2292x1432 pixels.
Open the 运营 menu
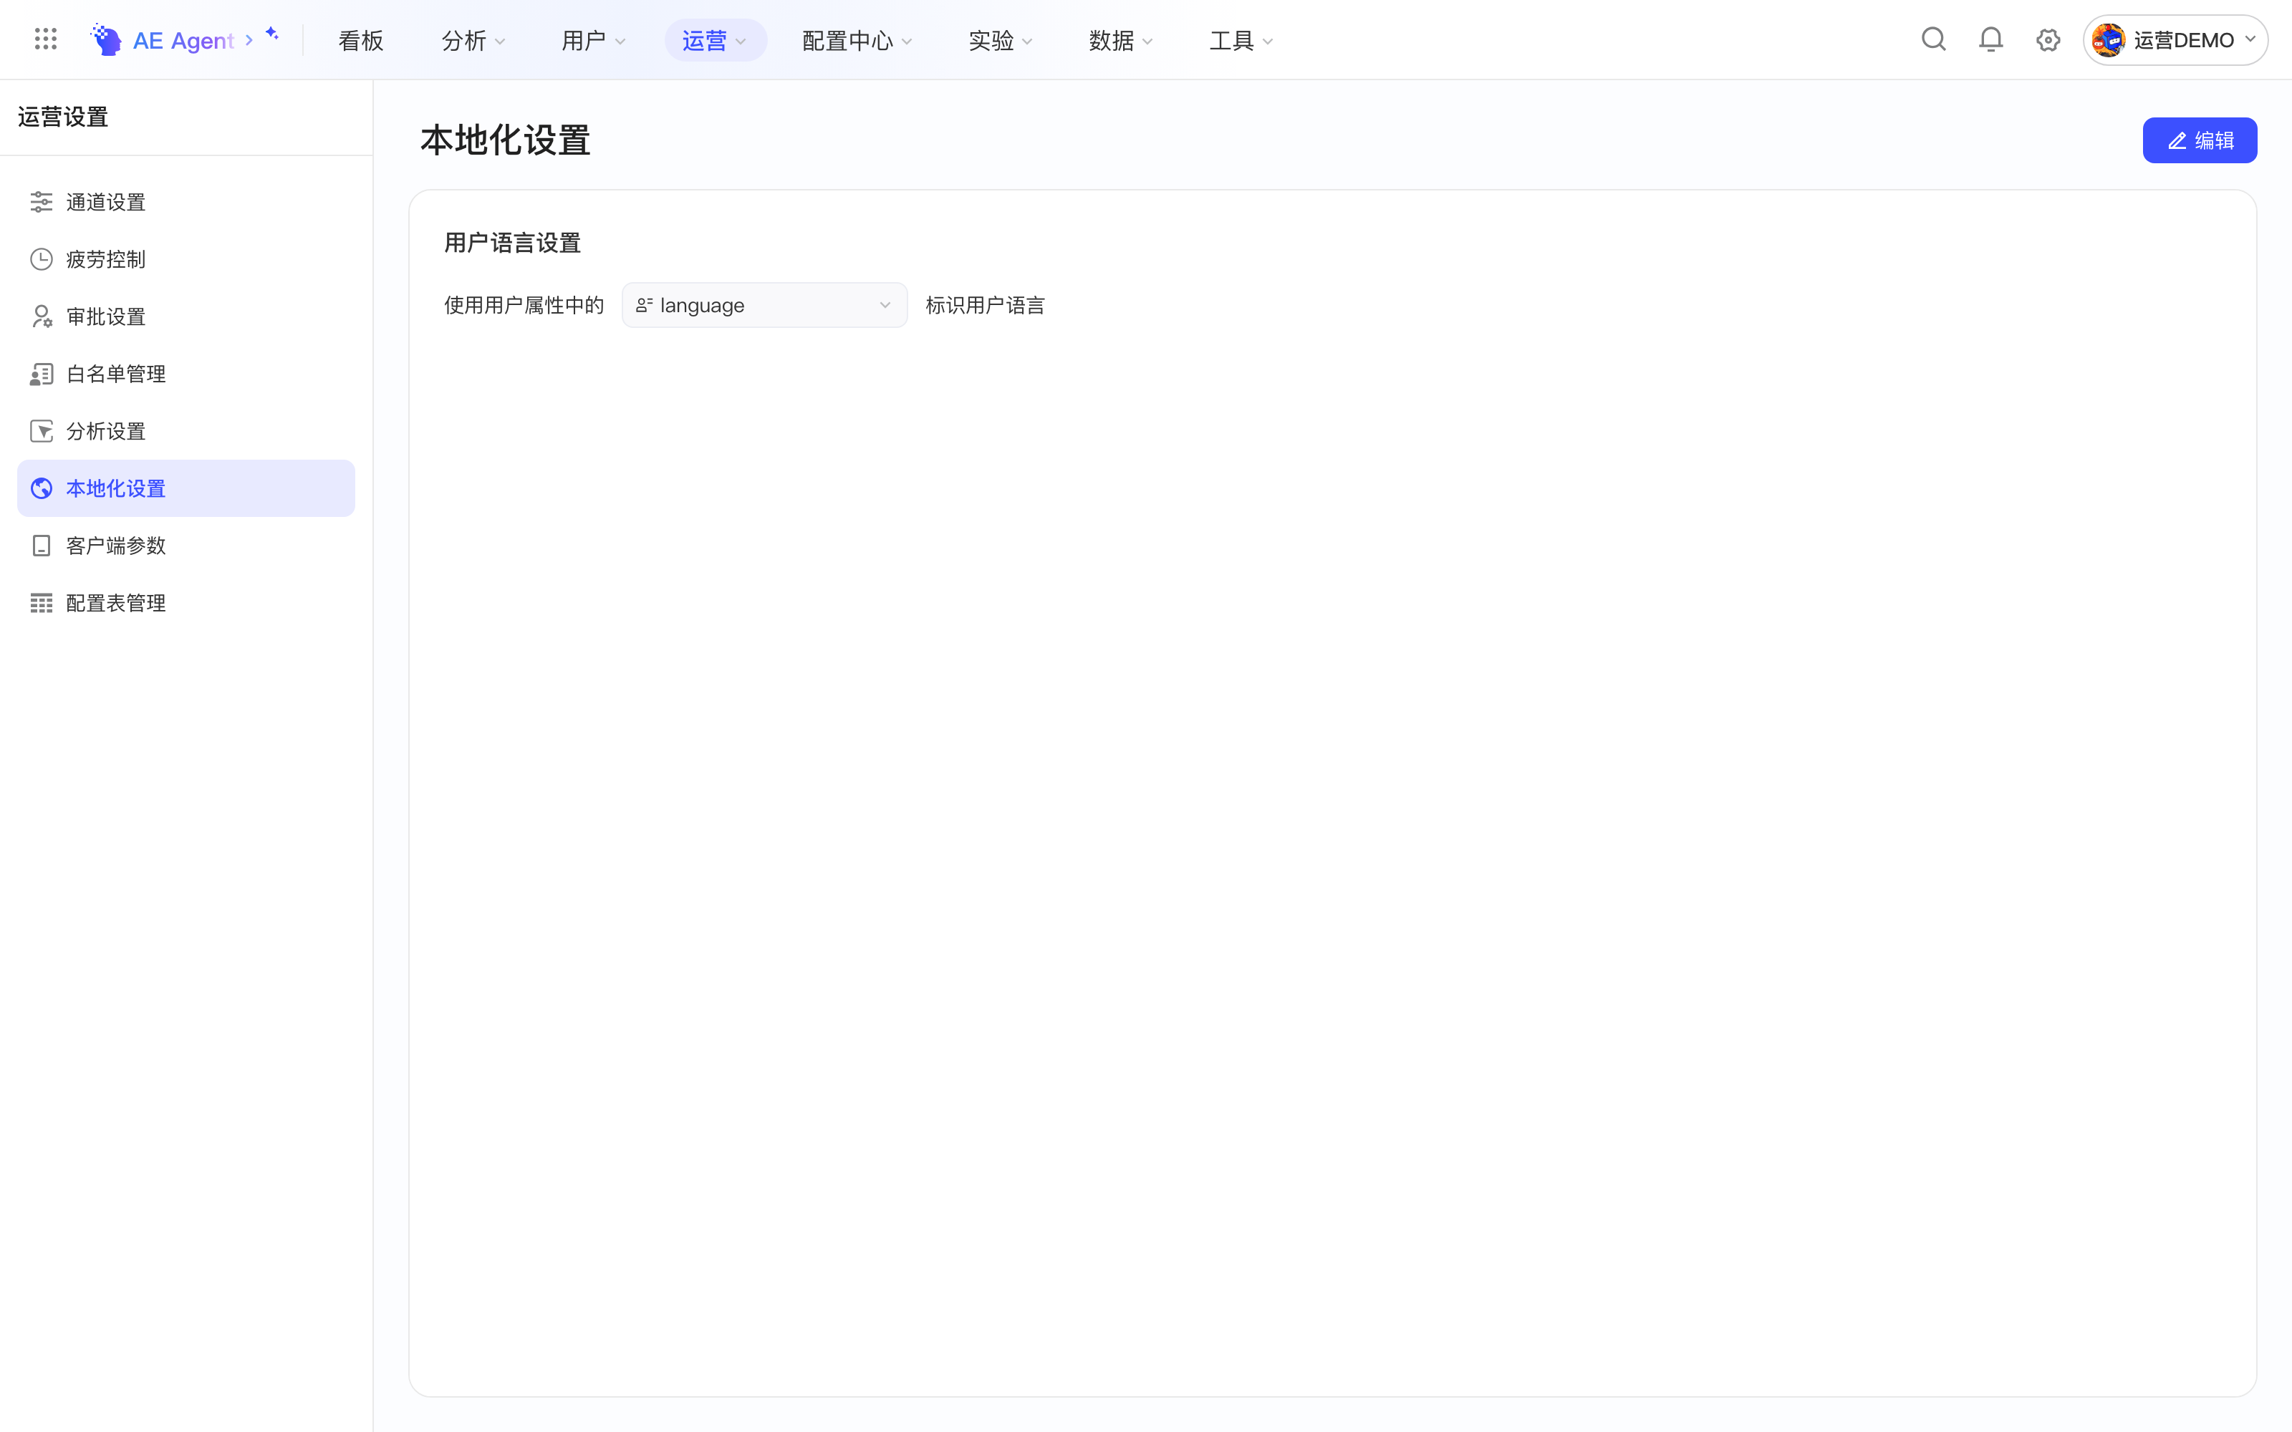pyautogui.click(x=715, y=40)
